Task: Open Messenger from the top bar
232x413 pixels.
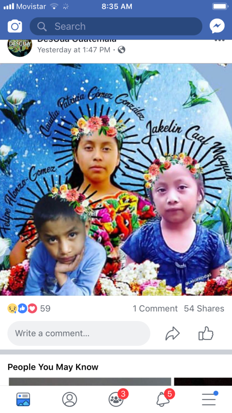Action: pyautogui.click(x=217, y=26)
